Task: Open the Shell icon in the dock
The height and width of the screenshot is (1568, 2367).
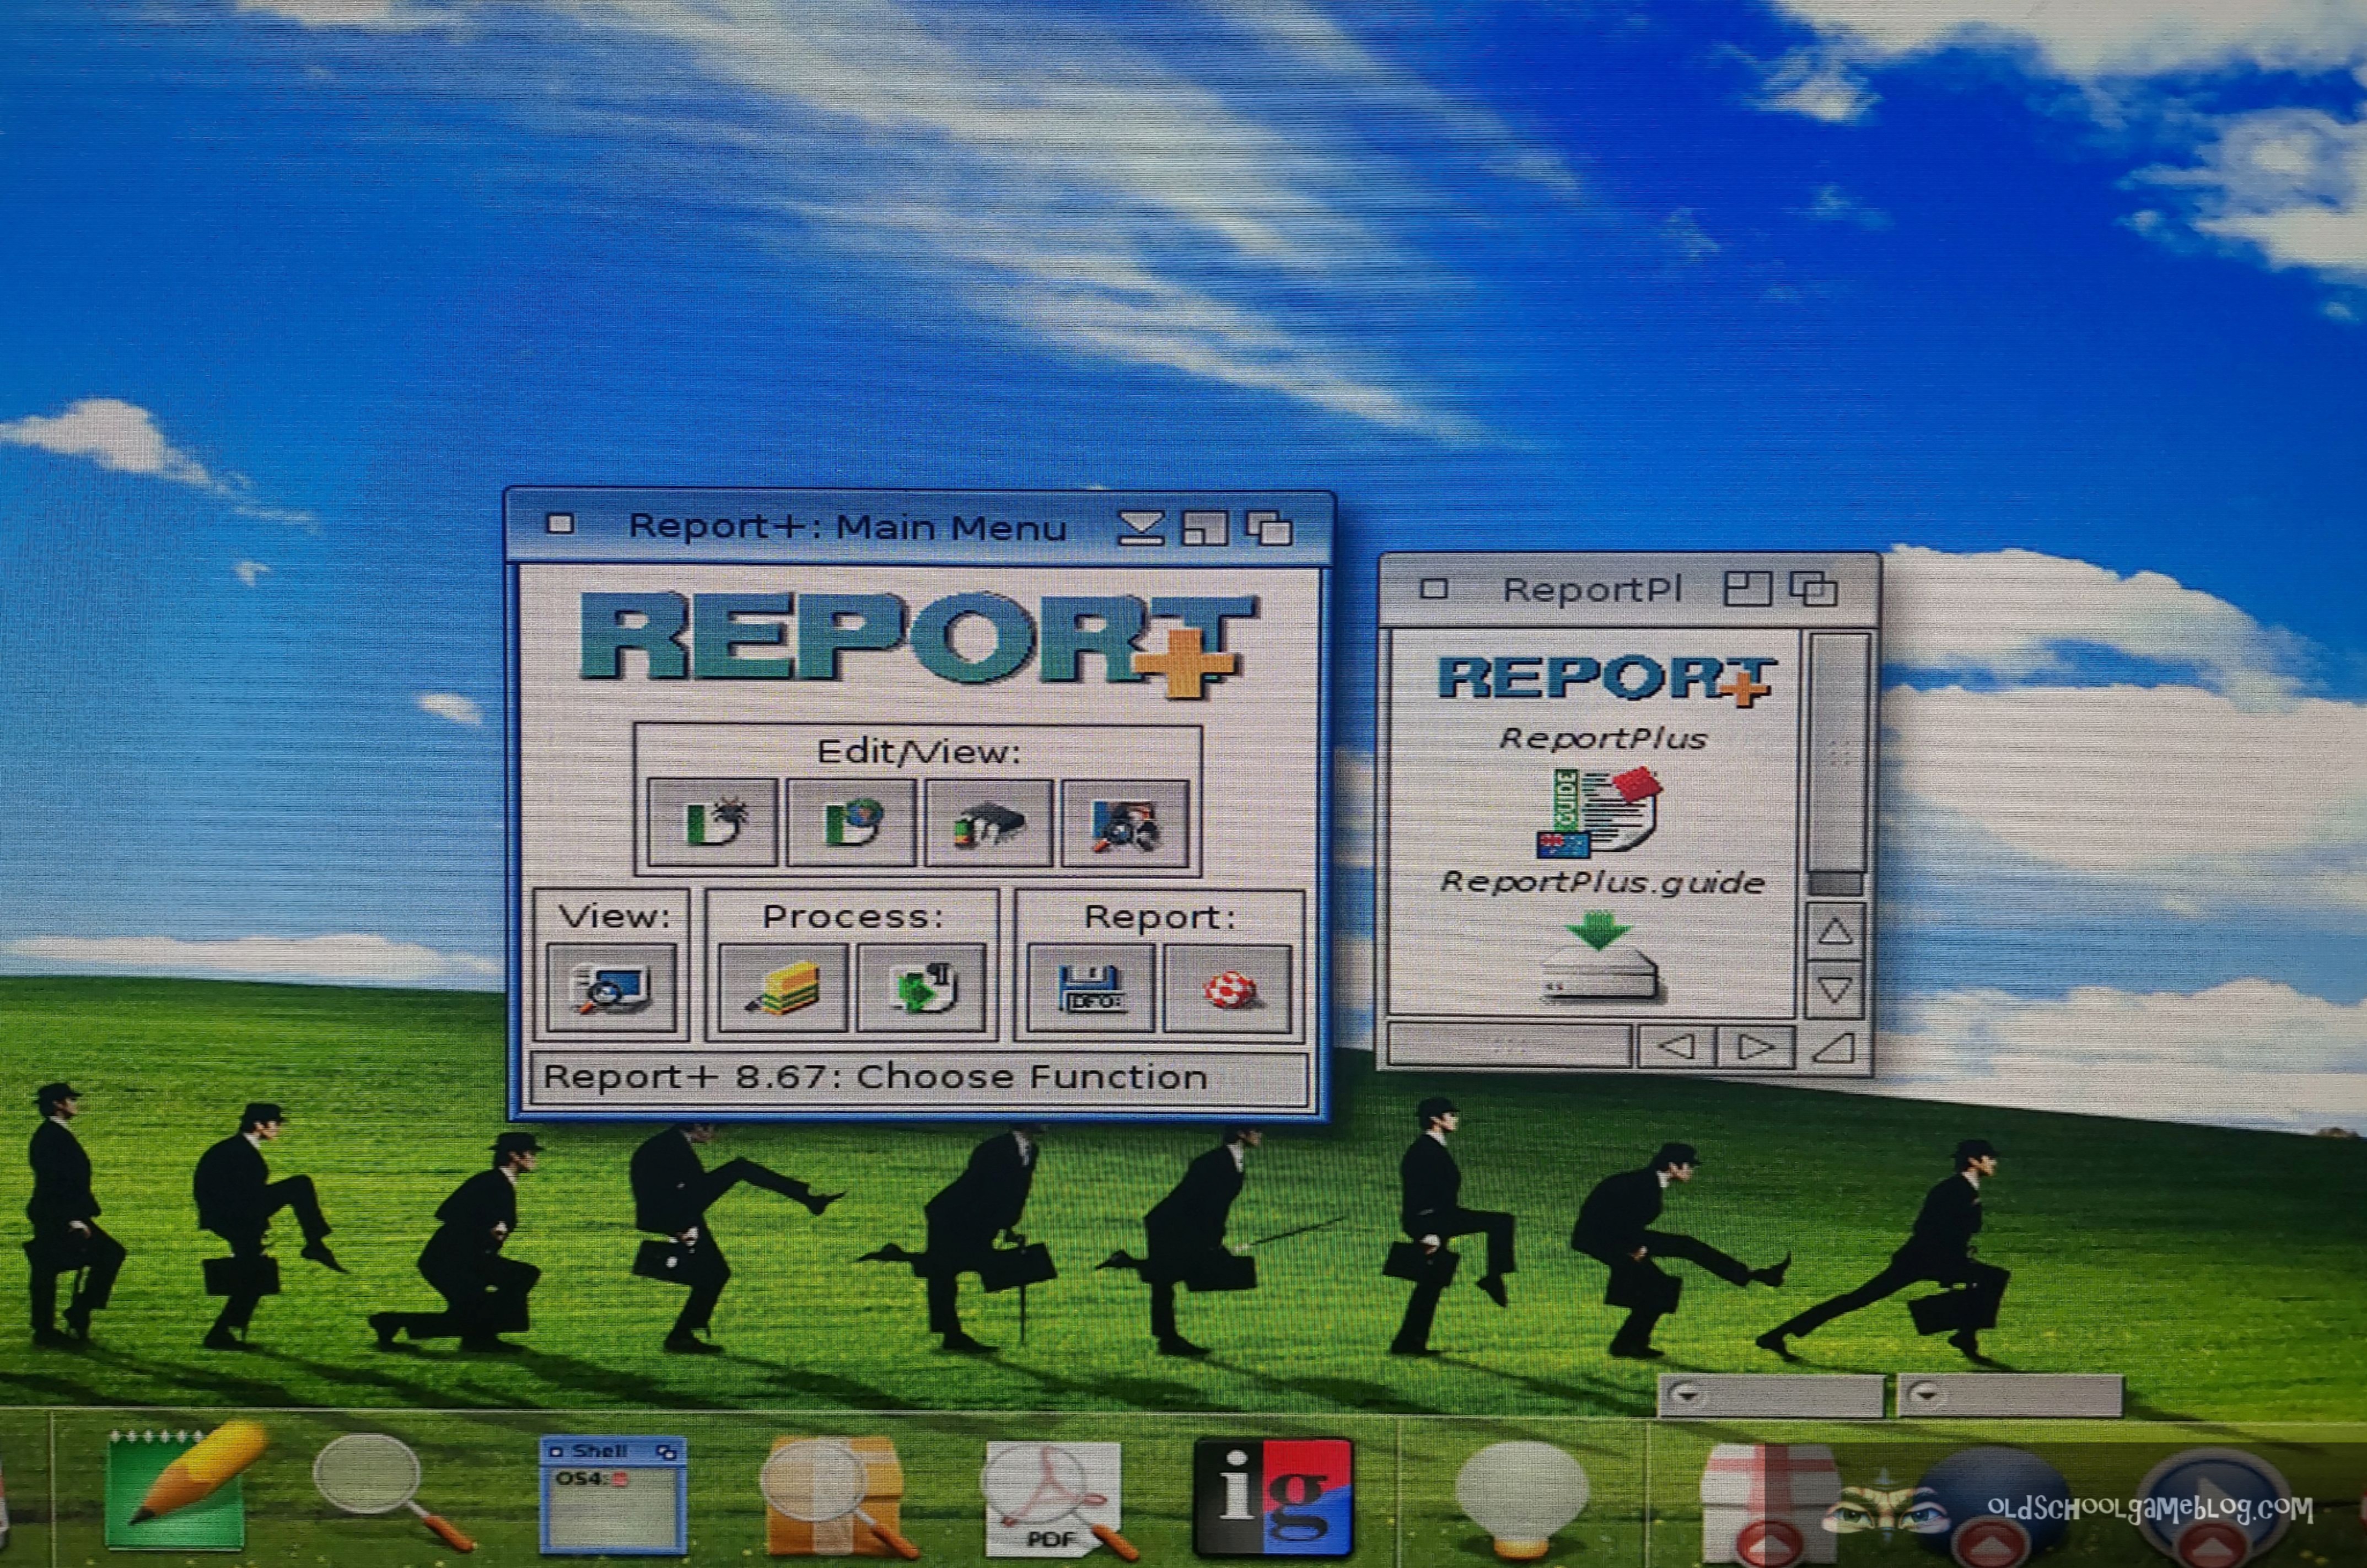Action: coord(612,1495)
